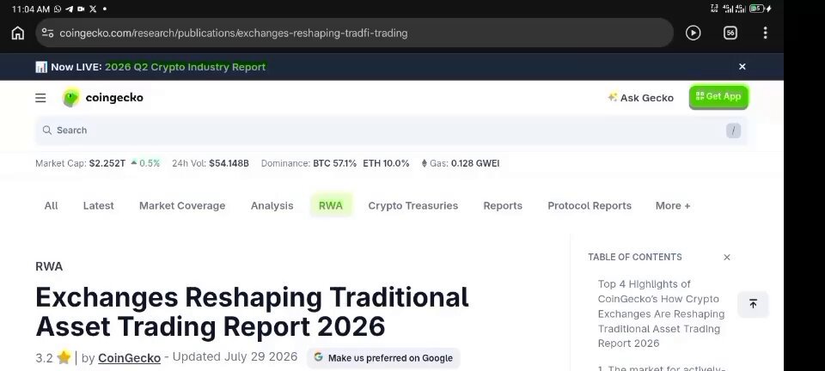Viewport: 825px width, 371px height.
Task: Close the Now LIVE announcement banner
Action: 742,67
